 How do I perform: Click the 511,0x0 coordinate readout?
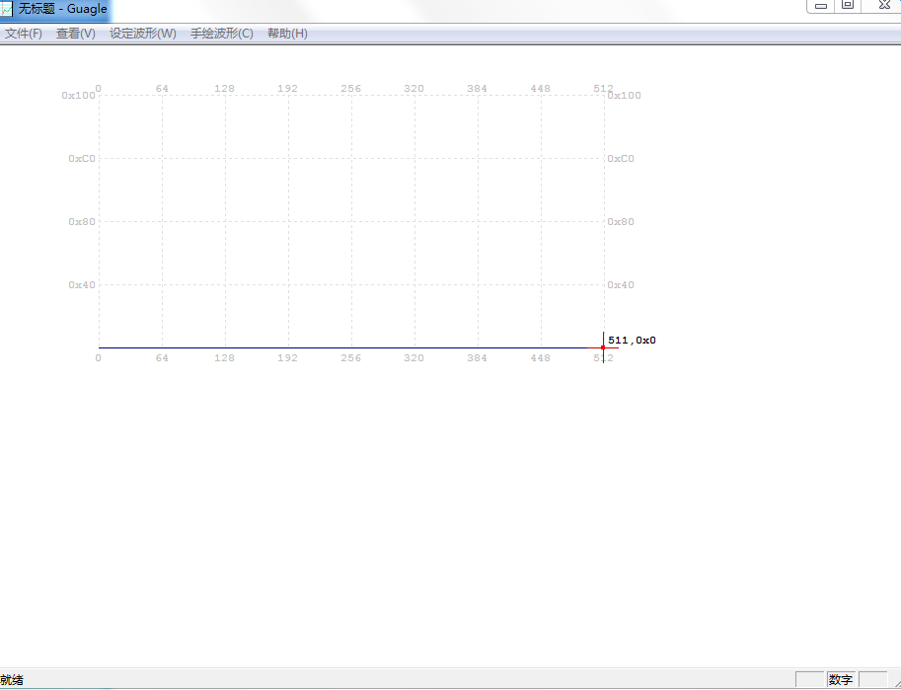(x=632, y=341)
